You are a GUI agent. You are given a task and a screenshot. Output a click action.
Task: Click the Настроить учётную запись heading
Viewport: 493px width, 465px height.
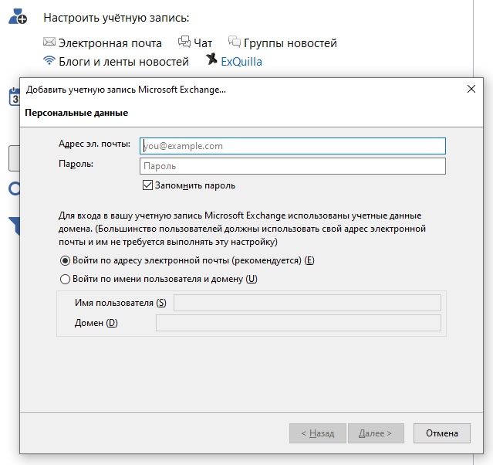pos(116,18)
